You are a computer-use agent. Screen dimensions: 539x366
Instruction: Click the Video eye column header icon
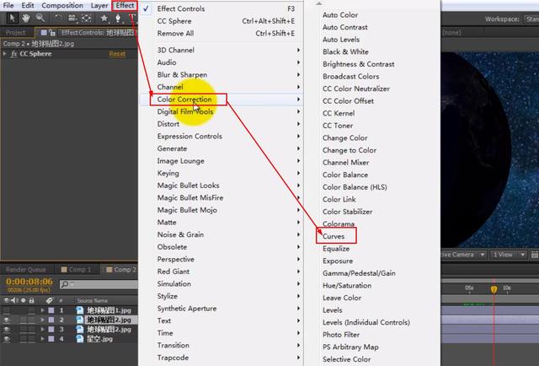click(x=6, y=300)
